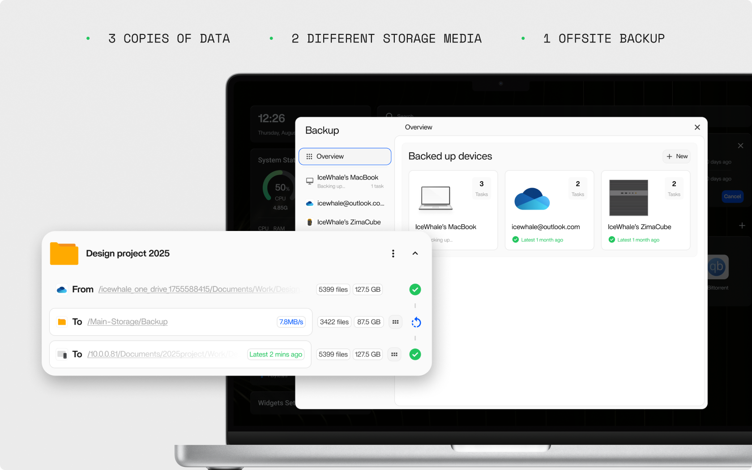Click the 3422 files badge
Viewport: 752px width, 470px height.
pos(334,322)
